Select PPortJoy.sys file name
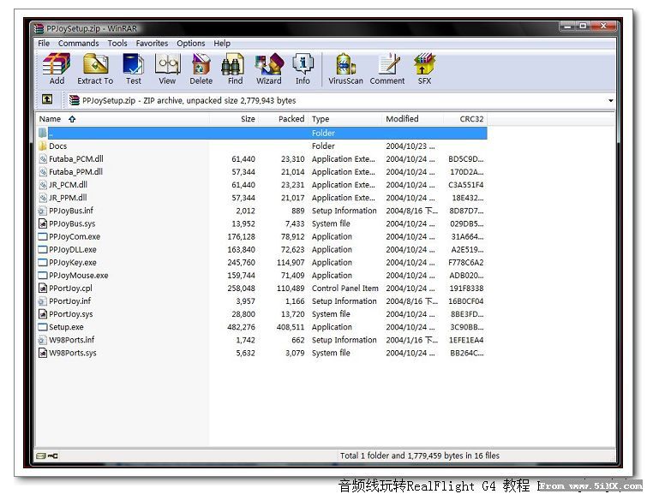The image size is (647, 494). point(71,314)
